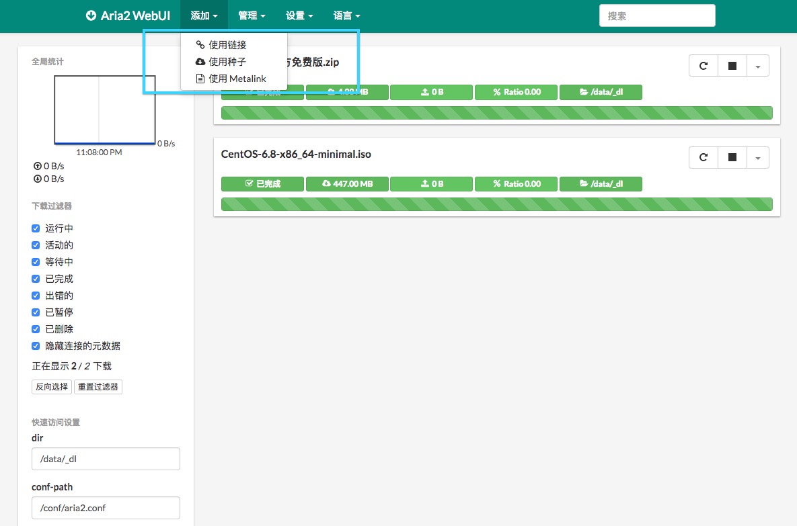
Task: Click the restart icon on the zip download
Action: (x=704, y=66)
